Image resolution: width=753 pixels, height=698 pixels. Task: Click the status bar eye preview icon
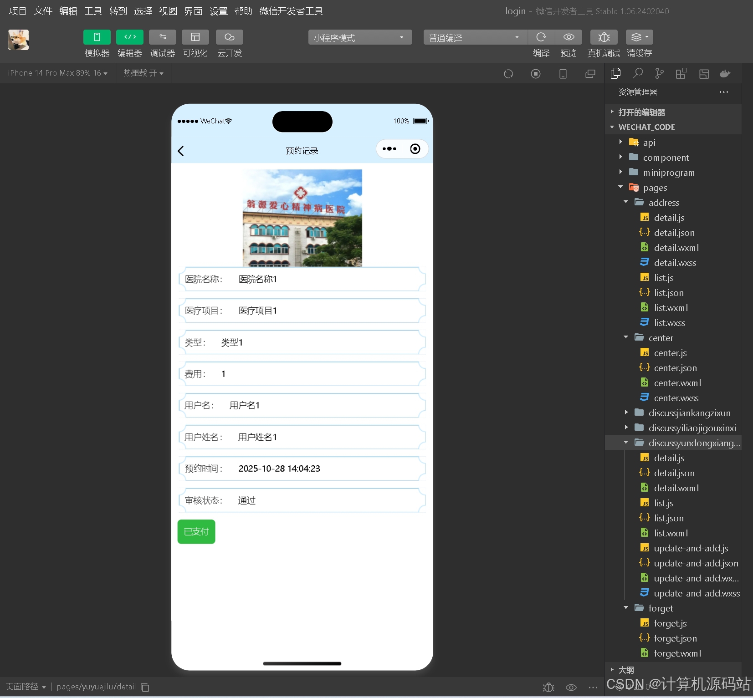(571, 688)
